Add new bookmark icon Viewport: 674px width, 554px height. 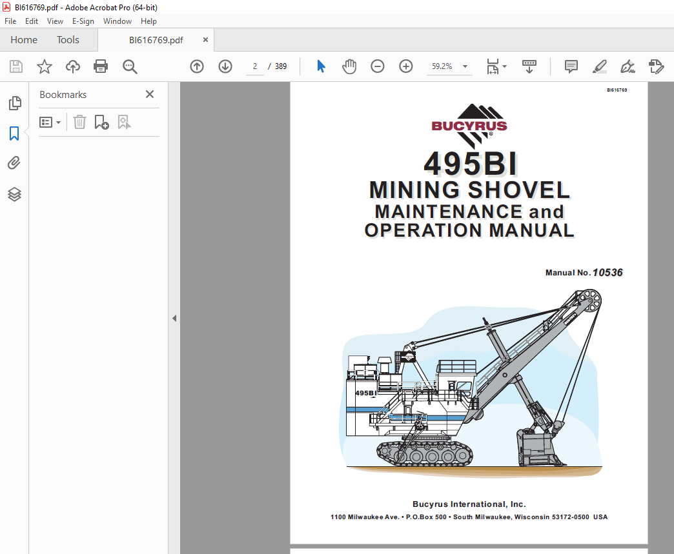101,122
